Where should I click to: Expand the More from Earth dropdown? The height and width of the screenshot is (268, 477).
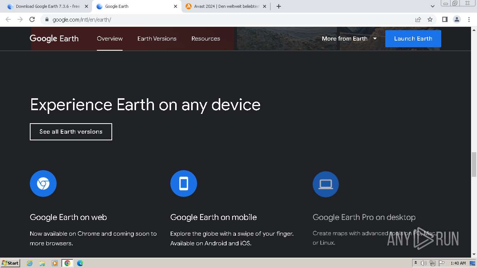click(x=350, y=39)
